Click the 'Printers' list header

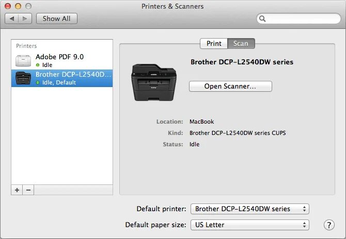coord(26,46)
